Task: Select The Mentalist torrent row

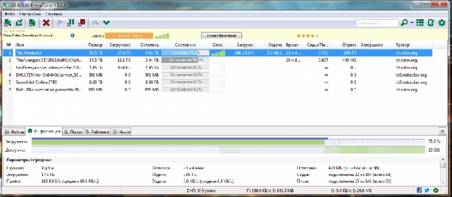Action: pos(217,53)
